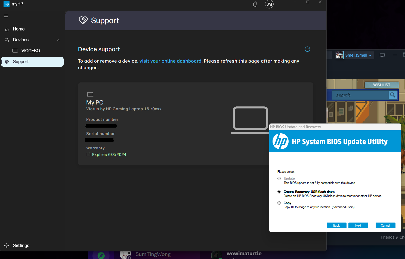This screenshot has width=405, height=259.
Task: Click the monitor icon in Steam header
Action: 382,55
